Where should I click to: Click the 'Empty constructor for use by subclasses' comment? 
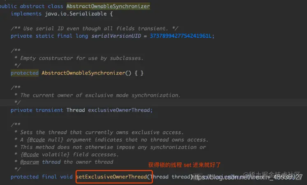(x=81, y=58)
